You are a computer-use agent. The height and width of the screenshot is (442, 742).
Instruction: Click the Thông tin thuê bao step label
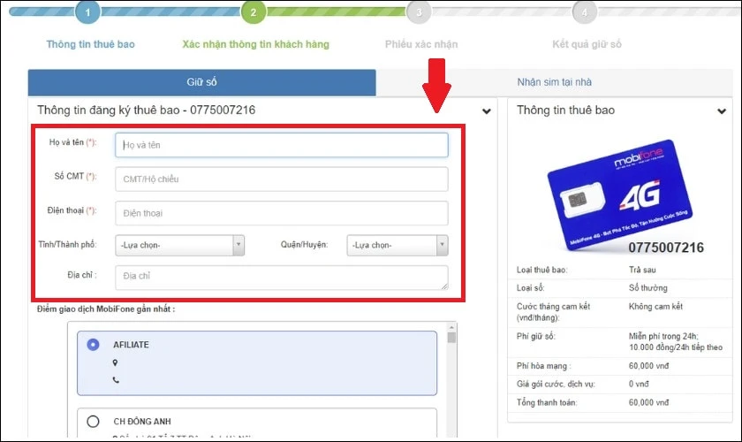coord(90,44)
